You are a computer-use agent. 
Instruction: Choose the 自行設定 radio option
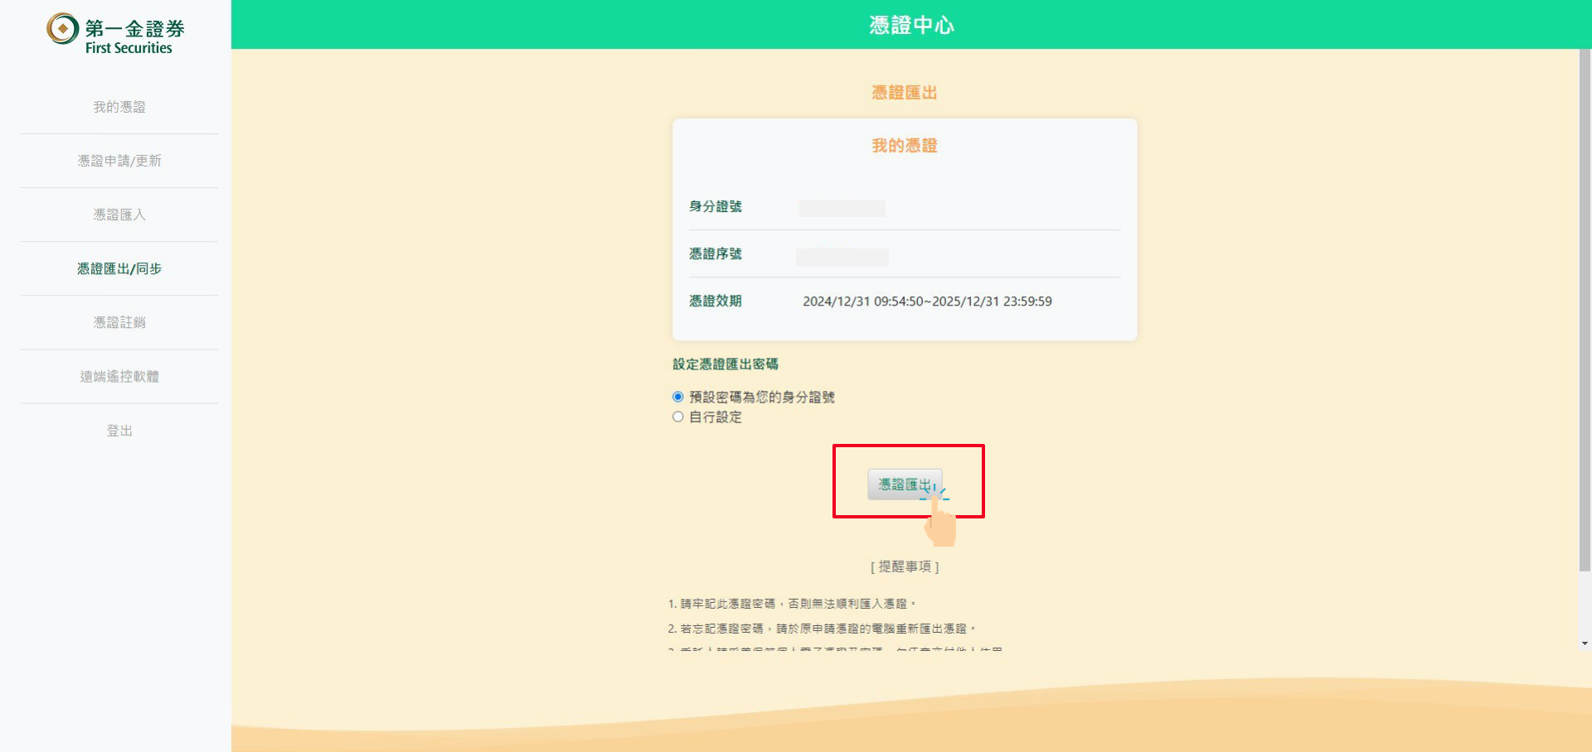(678, 417)
